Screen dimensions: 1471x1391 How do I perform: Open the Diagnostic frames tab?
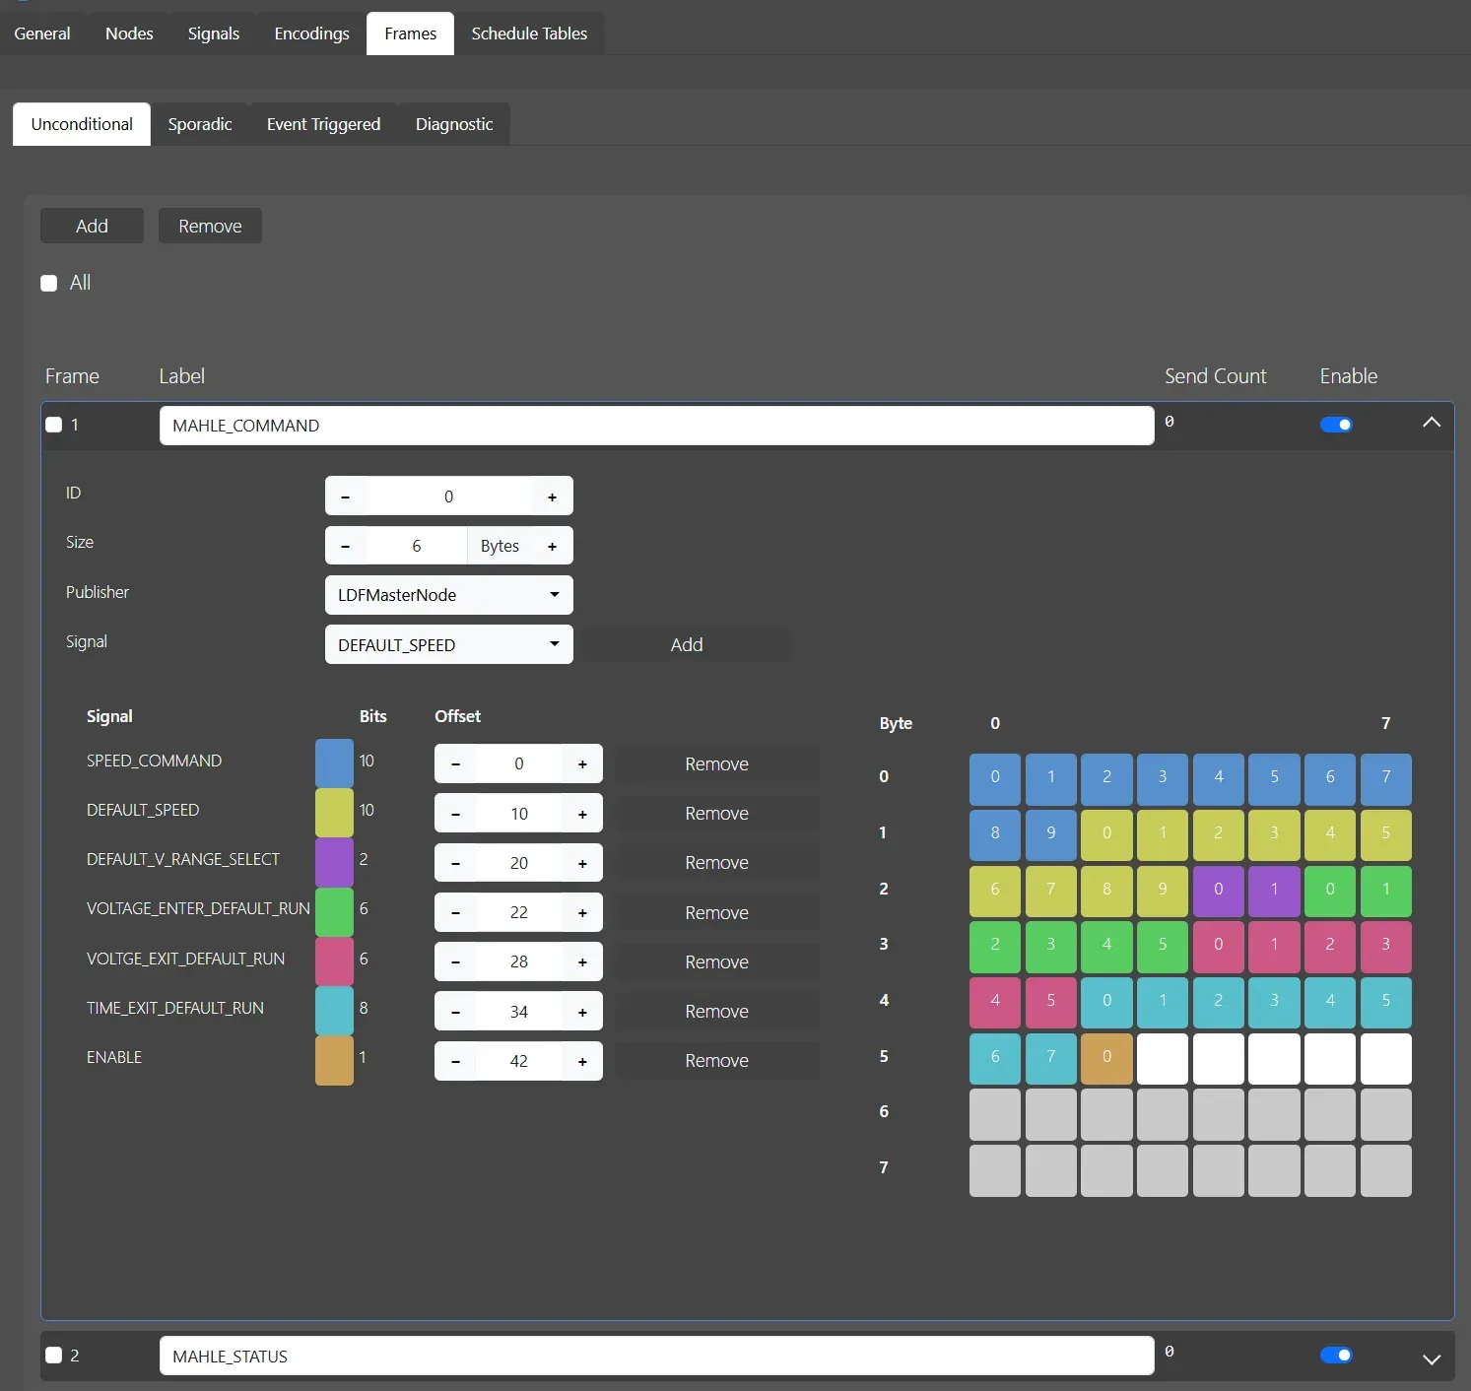(454, 124)
